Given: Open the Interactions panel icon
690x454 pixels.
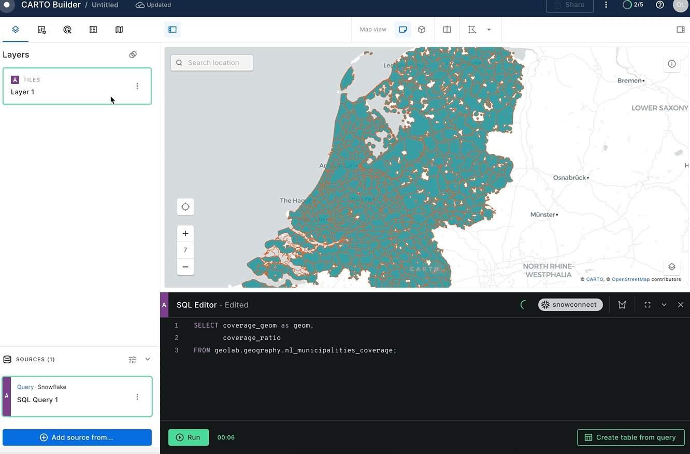Looking at the screenshot, I should pyautogui.click(x=67, y=30).
